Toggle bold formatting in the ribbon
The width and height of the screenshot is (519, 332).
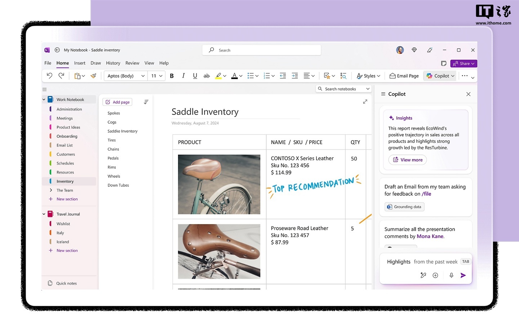tap(172, 76)
